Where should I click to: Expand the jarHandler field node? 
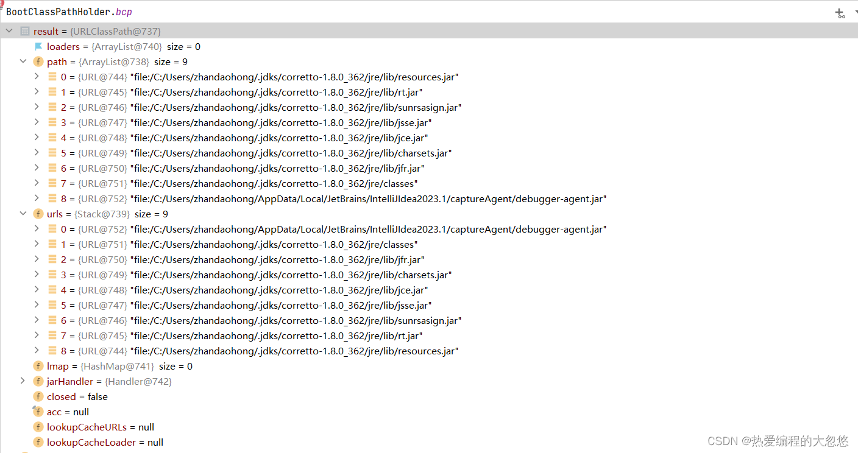pyautogui.click(x=23, y=381)
